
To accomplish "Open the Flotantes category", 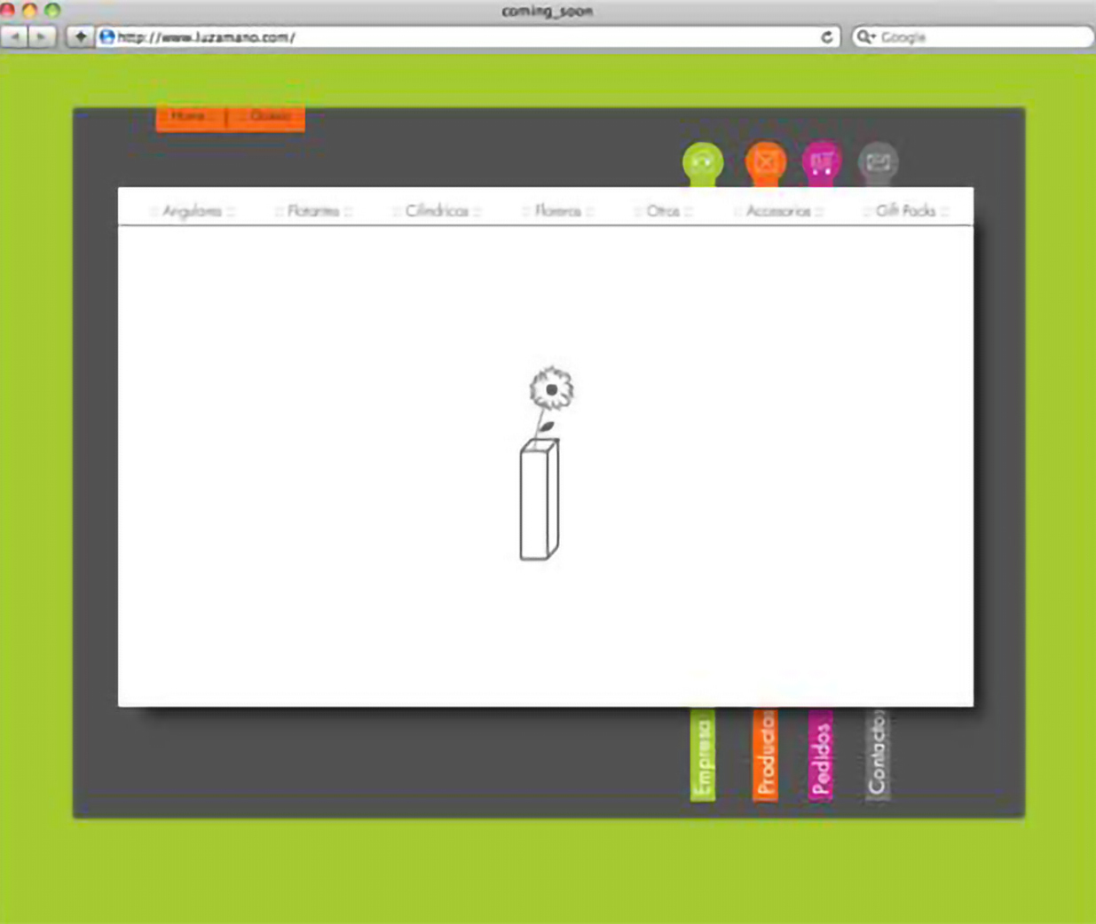I will click(313, 211).
